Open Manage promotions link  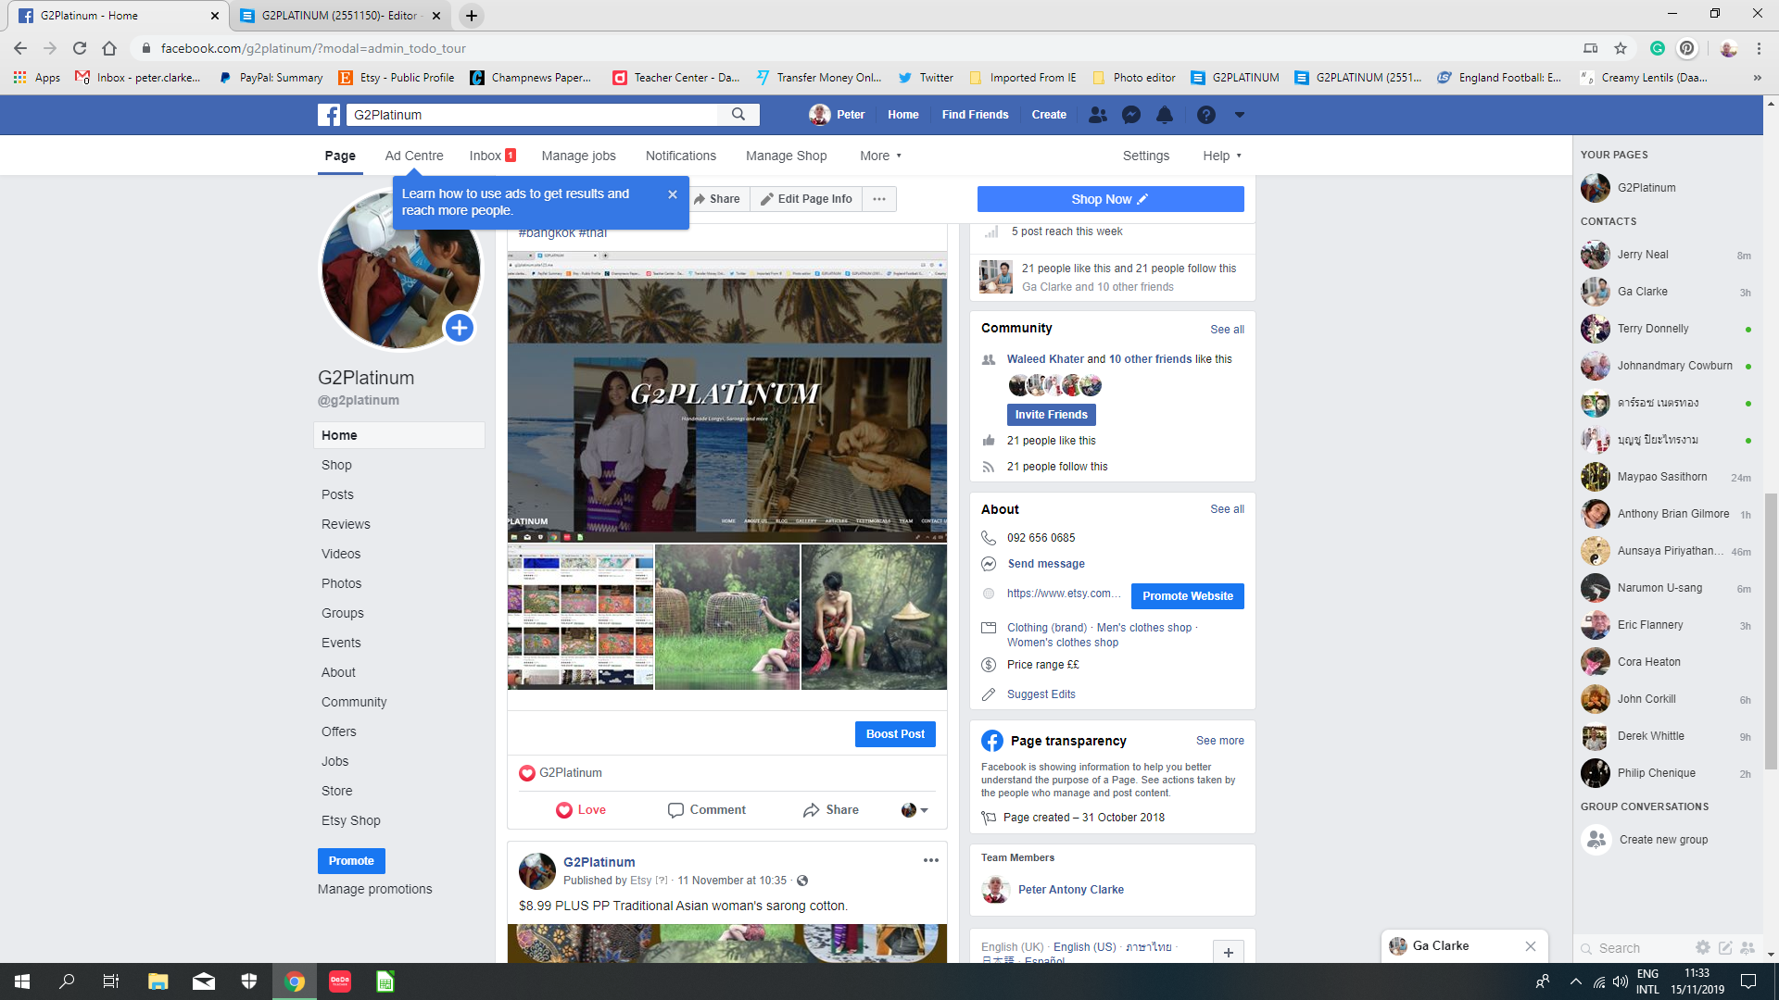(374, 889)
